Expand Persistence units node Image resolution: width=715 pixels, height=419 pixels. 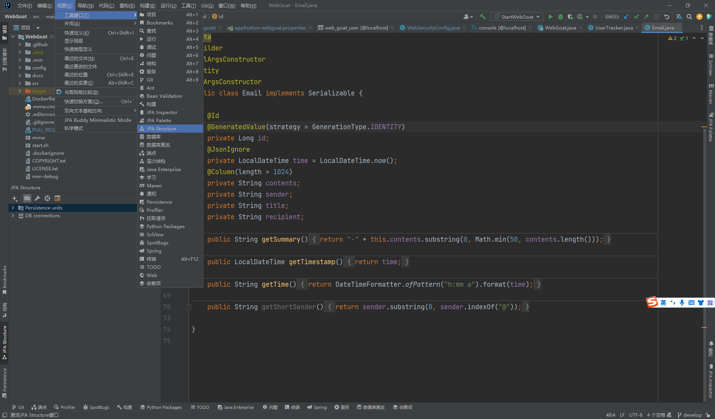point(13,208)
